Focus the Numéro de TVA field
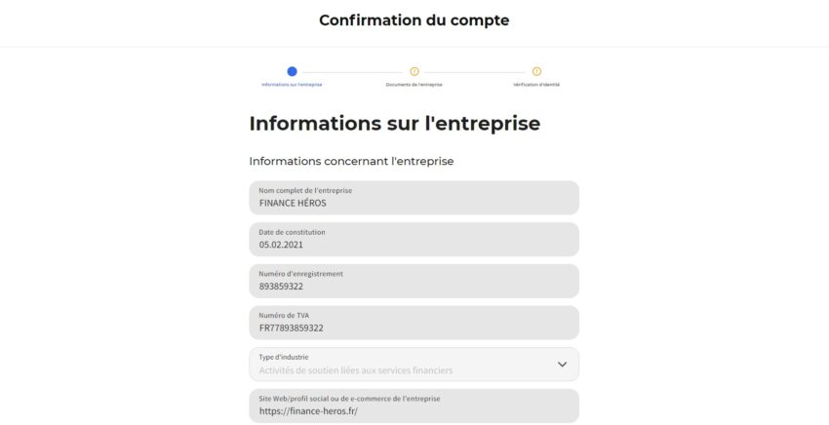This screenshot has height=425, width=829. pos(414,323)
